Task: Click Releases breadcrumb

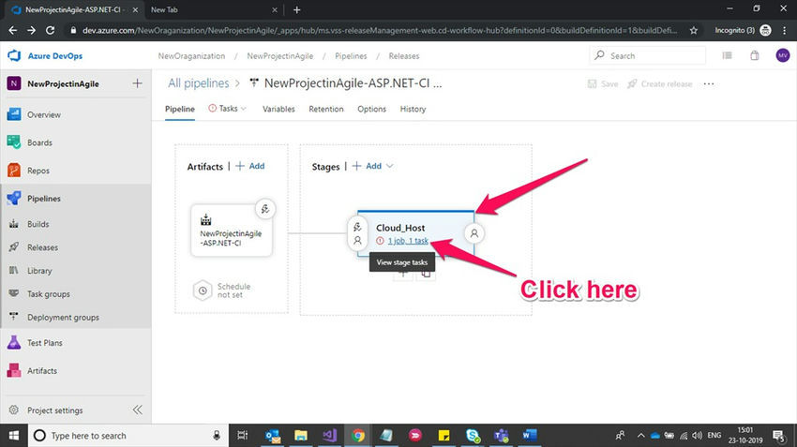Action: (x=404, y=56)
